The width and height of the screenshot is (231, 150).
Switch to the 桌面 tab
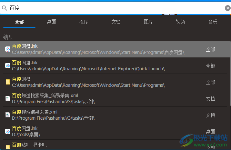coord(51,22)
